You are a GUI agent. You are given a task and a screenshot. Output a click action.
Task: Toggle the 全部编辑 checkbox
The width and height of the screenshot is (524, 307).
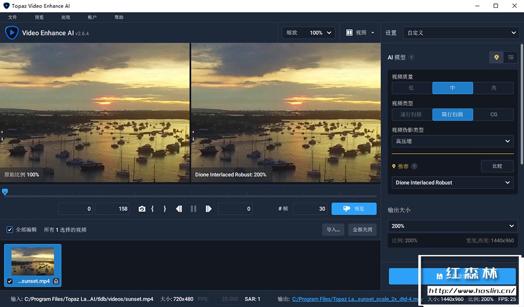click(x=10, y=229)
